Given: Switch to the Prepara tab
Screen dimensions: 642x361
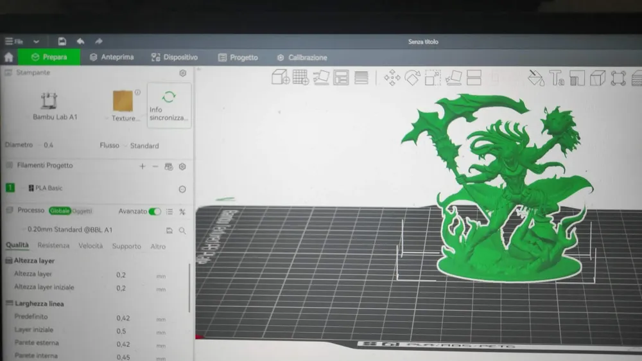Looking at the screenshot, I should (x=49, y=57).
